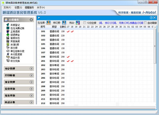Select room number 209
Image resolution: width=159 pixels, height=115 pixels.
43,91
